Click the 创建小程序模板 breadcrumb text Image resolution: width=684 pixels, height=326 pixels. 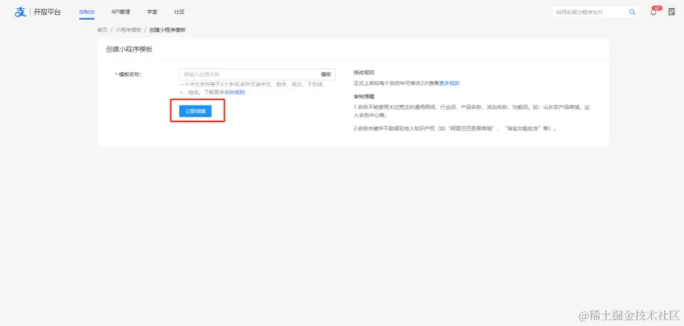(x=167, y=30)
